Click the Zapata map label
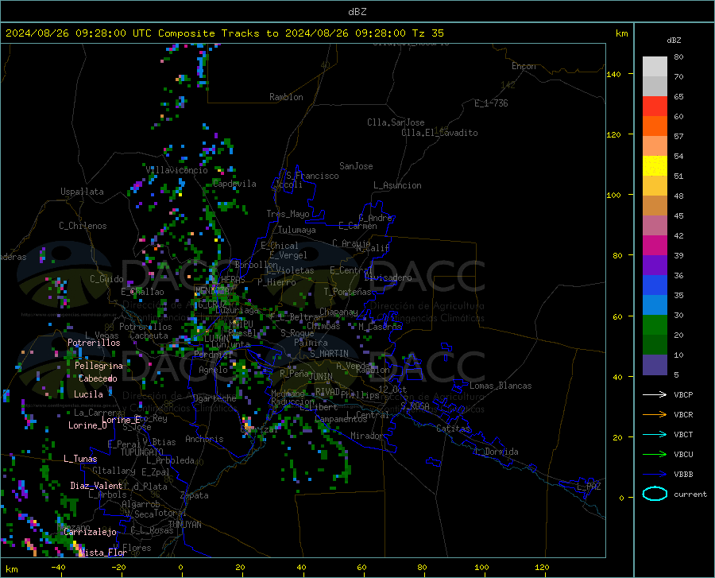This screenshot has width=715, height=578. point(195,495)
